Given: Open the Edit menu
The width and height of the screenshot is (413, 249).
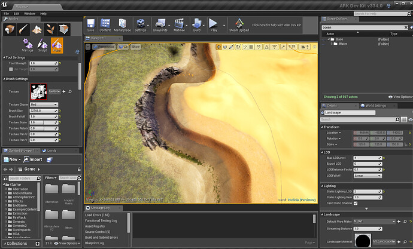Looking at the screenshot, I should point(16,14).
